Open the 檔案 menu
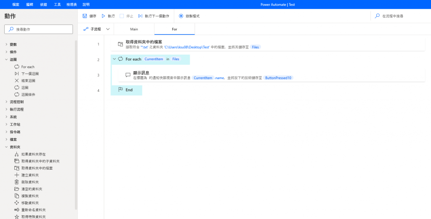Viewport: 431px width, 219px height. coord(16,4)
